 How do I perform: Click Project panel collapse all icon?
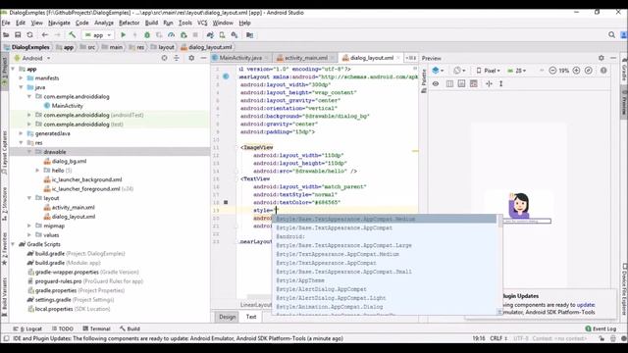[177, 58]
